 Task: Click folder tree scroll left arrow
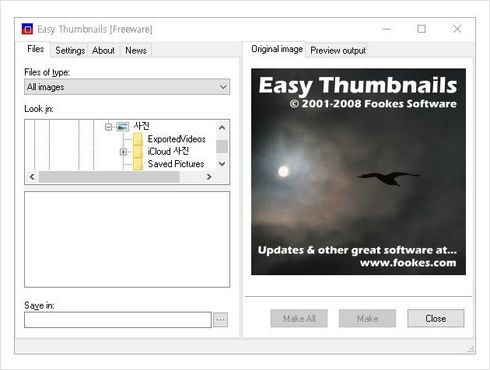pos(32,176)
